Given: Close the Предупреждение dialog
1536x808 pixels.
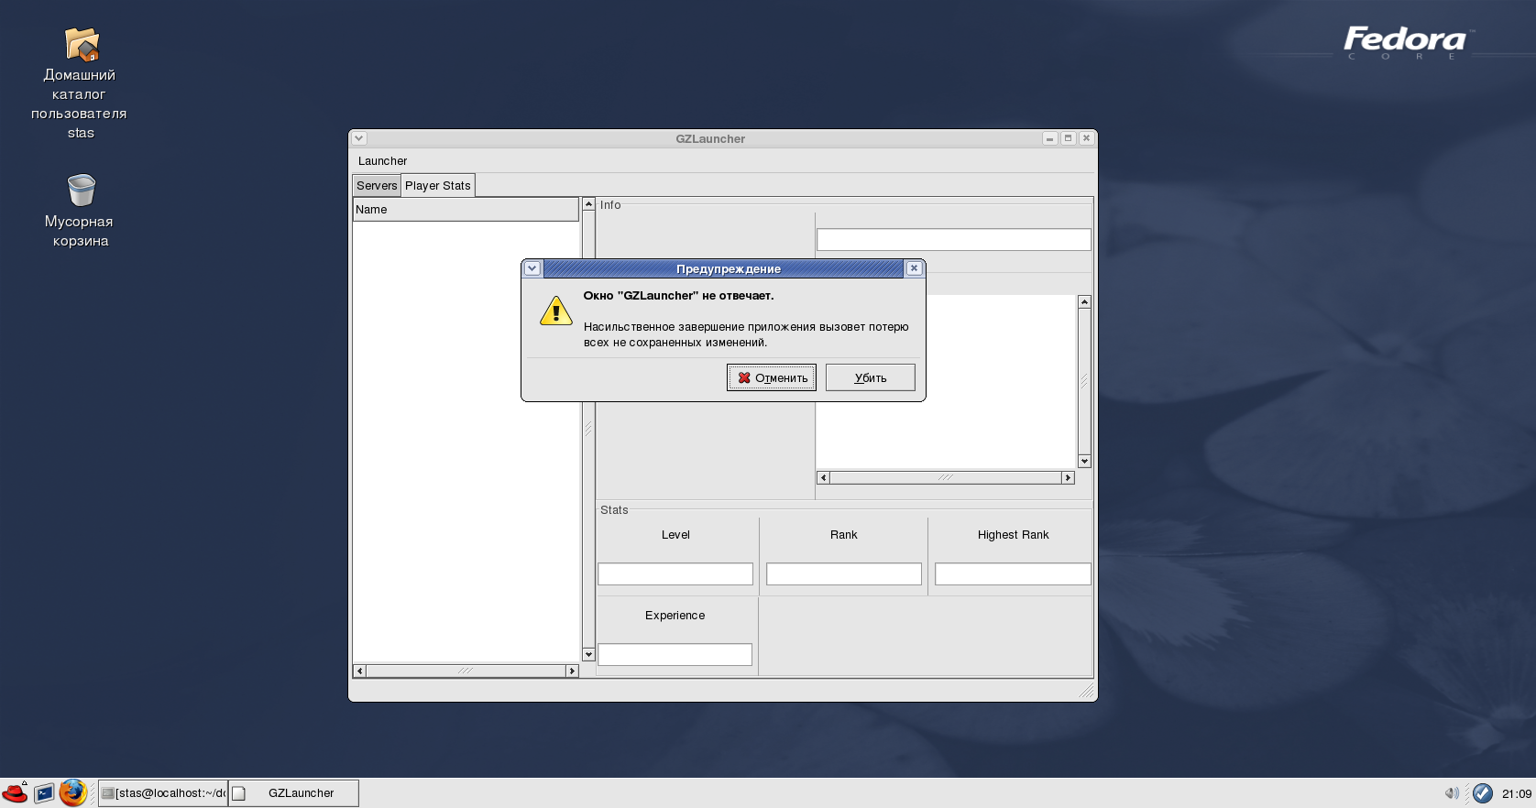Looking at the screenshot, I should pos(914,268).
